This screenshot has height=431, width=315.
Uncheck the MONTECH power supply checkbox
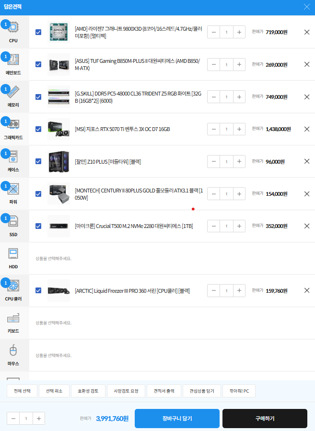tap(38, 194)
